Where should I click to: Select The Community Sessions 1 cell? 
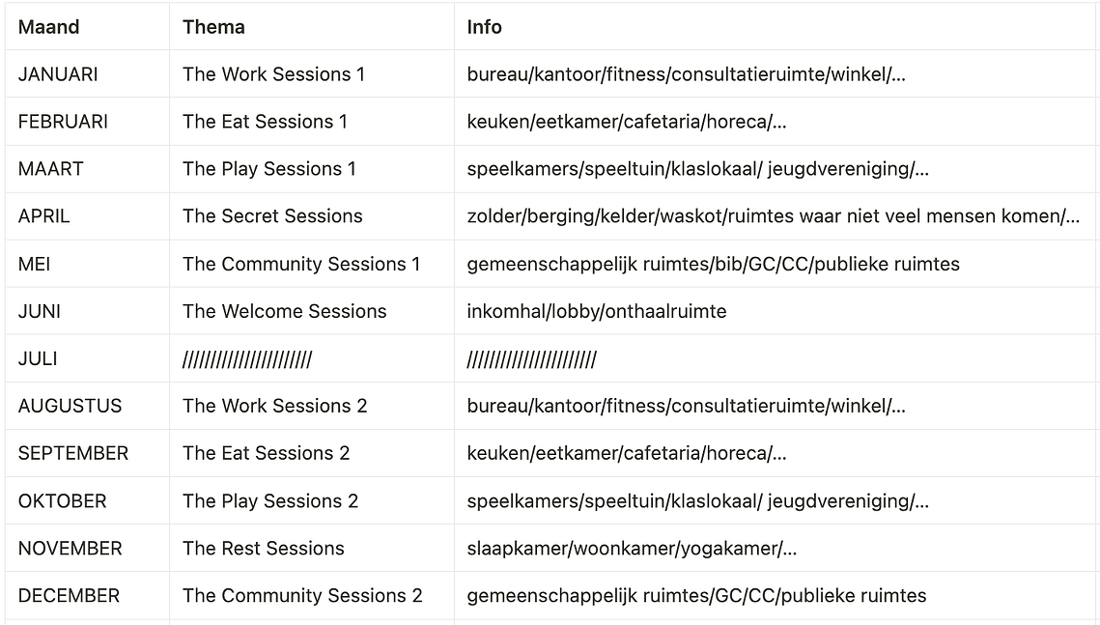312,264
